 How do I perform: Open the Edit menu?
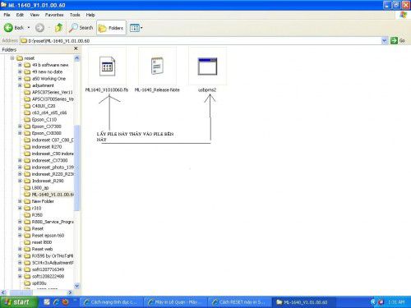click(20, 15)
